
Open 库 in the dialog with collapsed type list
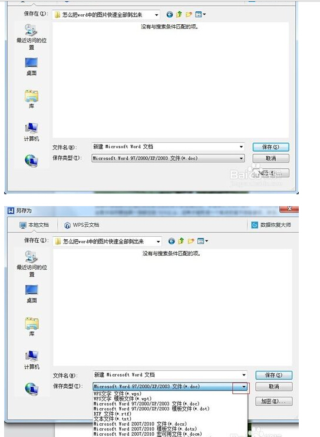pos(31,99)
